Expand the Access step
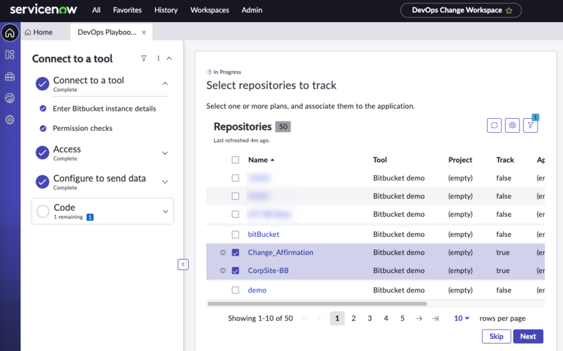The image size is (563, 351). pos(165,153)
